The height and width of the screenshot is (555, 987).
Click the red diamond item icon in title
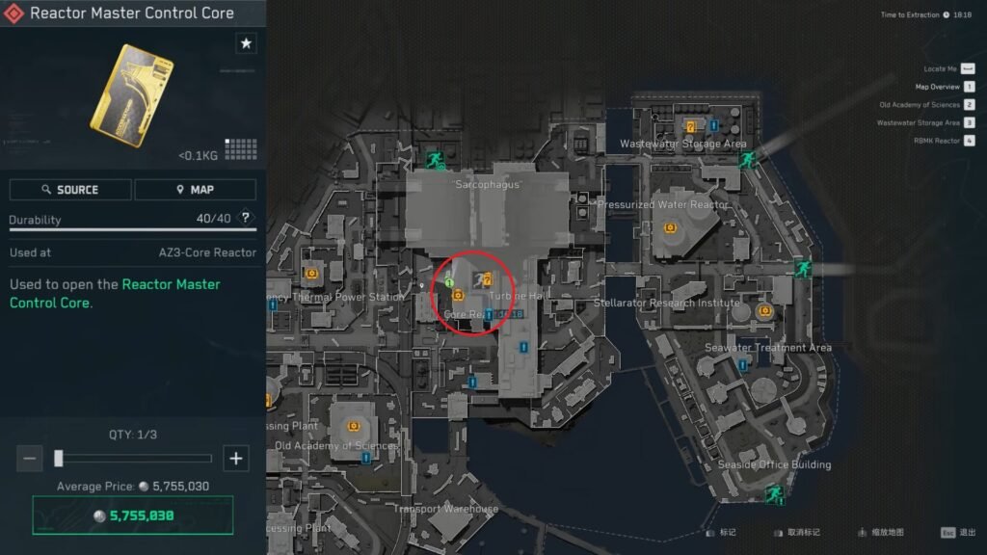click(13, 13)
